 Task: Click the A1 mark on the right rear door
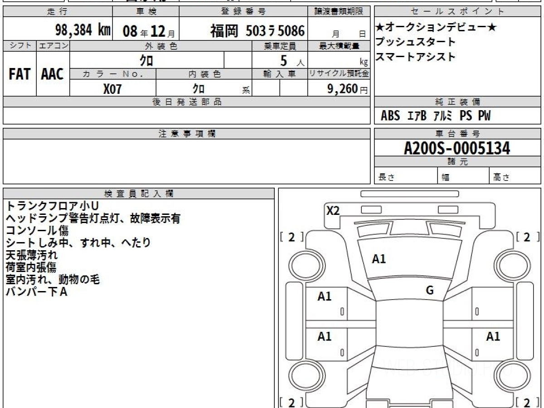tap(493, 336)
